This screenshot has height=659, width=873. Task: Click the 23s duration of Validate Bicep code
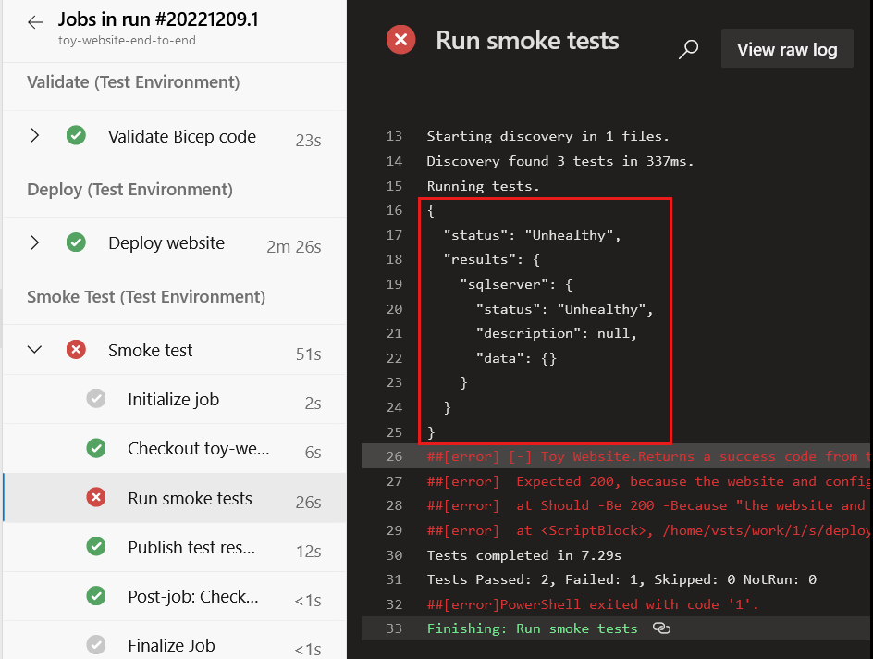coord(309,141)
